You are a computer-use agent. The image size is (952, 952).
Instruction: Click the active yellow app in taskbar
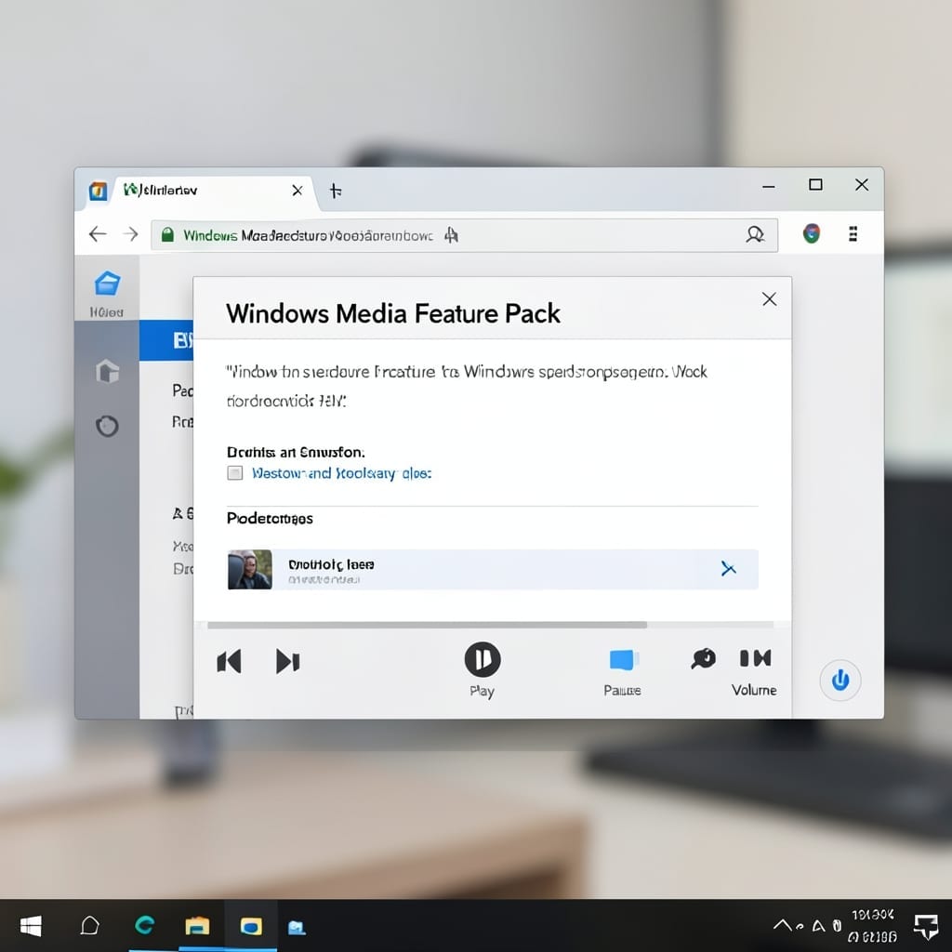coord(251,926)
